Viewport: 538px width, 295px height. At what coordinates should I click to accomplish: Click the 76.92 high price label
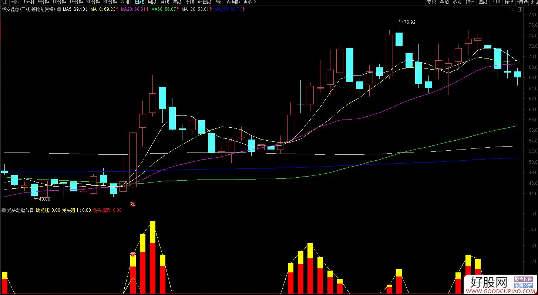410,22
